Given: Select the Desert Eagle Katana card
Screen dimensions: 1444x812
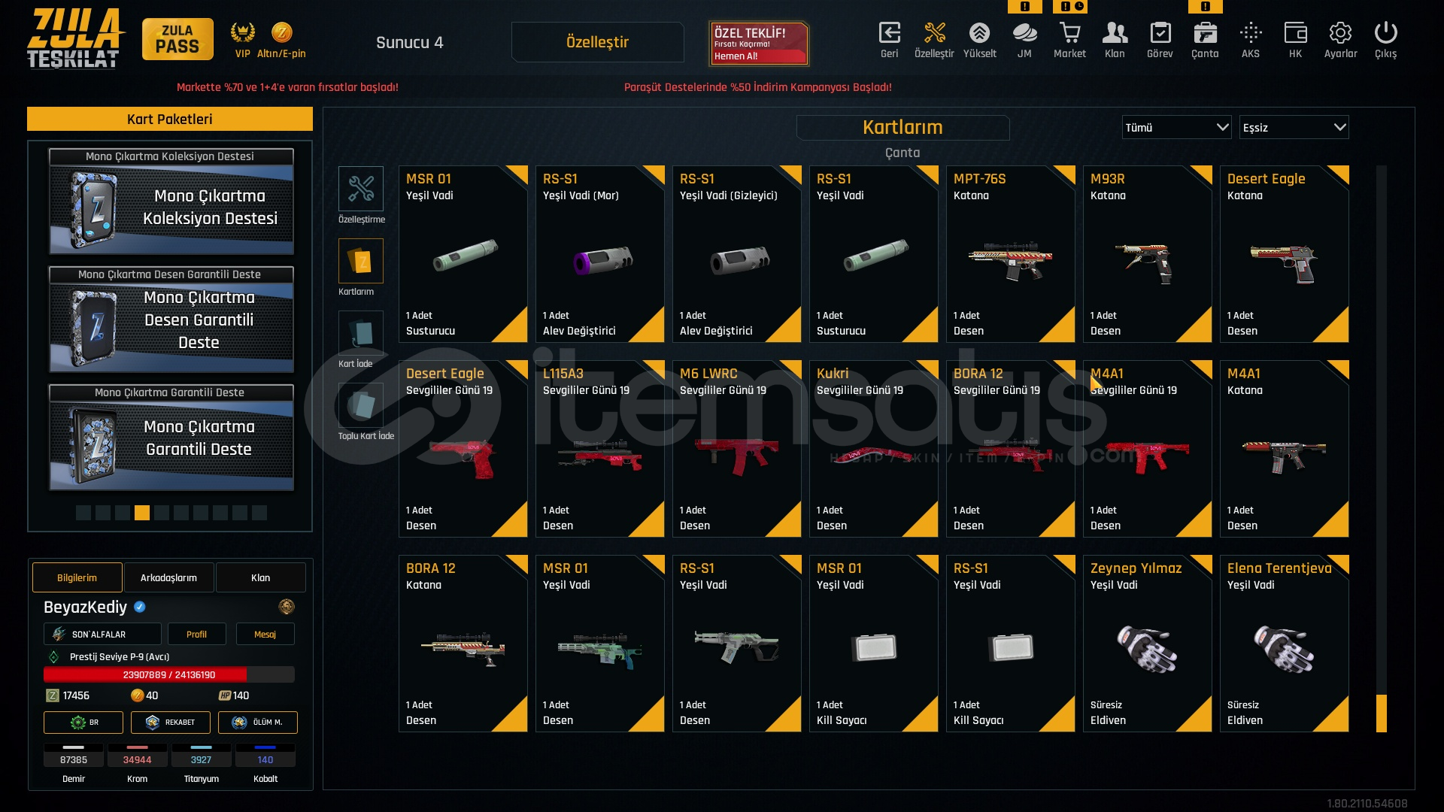Looking at the screenshot, I should pos(1284,254).
